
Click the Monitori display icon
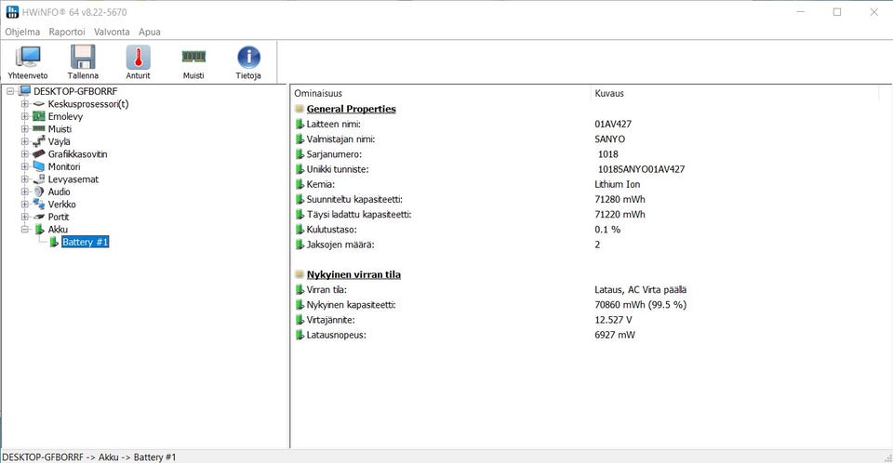pos(39,166)
